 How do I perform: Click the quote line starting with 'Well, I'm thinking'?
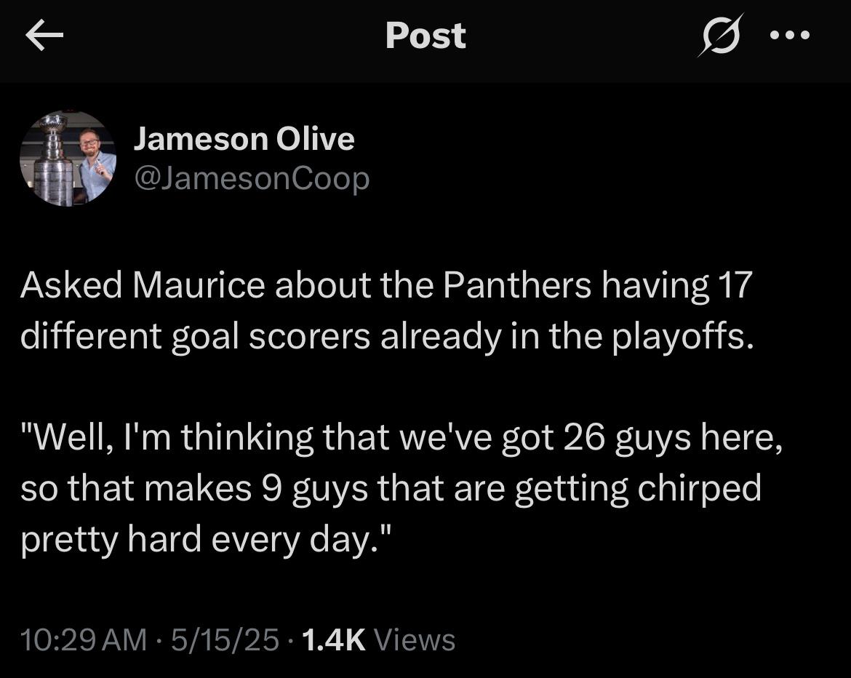click(401, 437)
